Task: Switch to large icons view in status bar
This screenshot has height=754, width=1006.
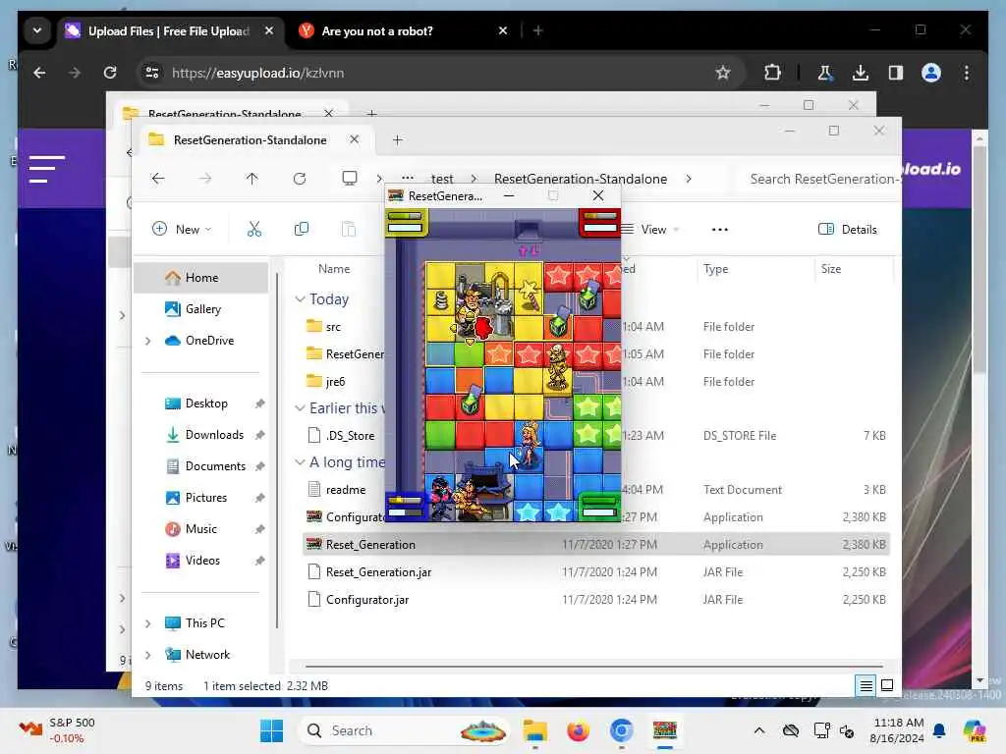Action: pyautogui.click(x=887, y=685)
